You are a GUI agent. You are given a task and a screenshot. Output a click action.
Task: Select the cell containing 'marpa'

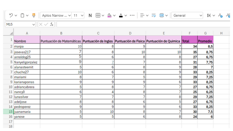pyautogui.click(x=27, y=46)
